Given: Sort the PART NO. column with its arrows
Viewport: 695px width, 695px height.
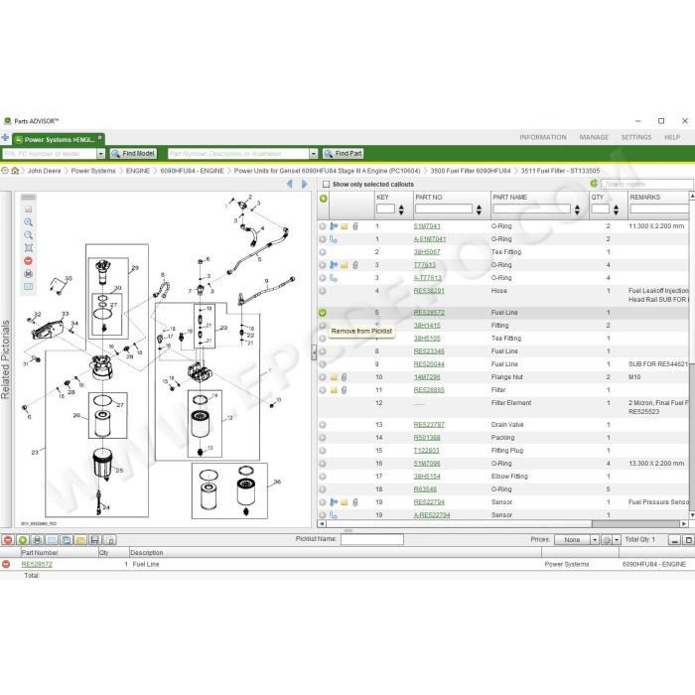Looking at the screenshot, I should click(x=479, y=209).
